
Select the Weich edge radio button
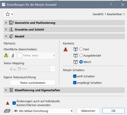(81, 62)
